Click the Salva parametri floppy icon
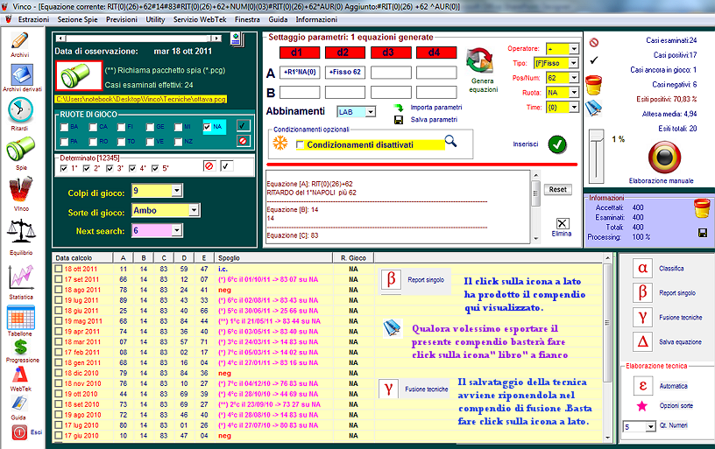 pos(399,120)
